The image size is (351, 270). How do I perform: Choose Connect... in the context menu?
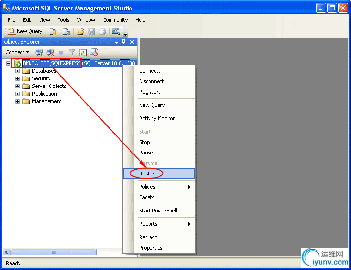159,71
